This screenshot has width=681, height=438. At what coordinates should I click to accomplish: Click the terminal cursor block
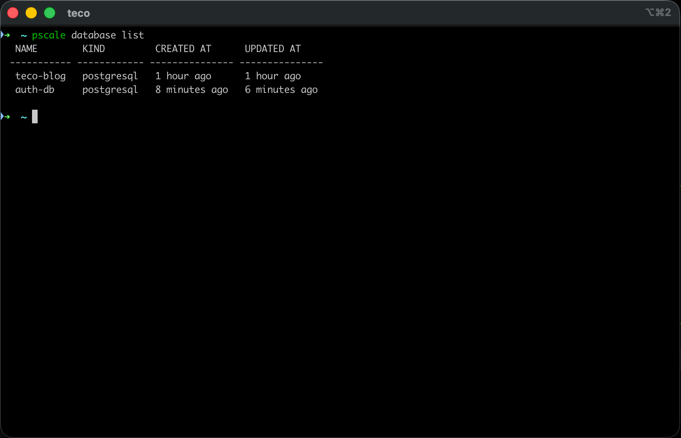pos(35,117)
